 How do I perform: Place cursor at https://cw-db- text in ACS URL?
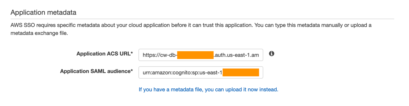160,55
